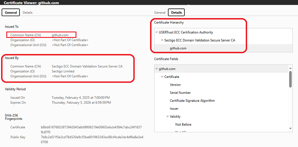Collapse the Certificate field disclosure triangle
This screenshot has width=298, height=147.
click(x=162, y=77)
